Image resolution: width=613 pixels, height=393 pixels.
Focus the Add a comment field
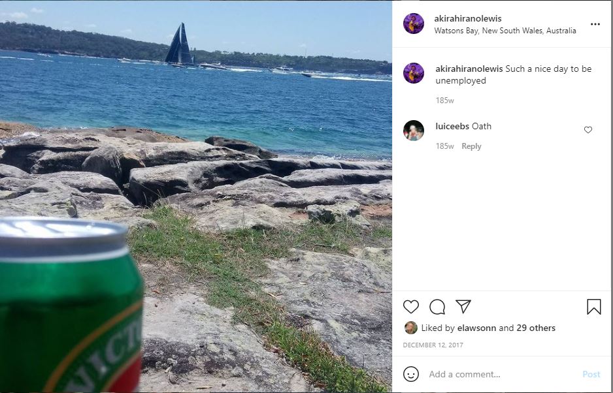click(x=503, y=374)
